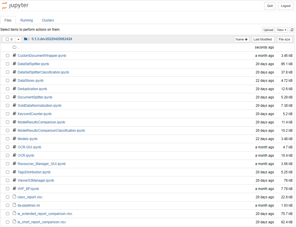Switch to the Files tab

coord(8,20)
